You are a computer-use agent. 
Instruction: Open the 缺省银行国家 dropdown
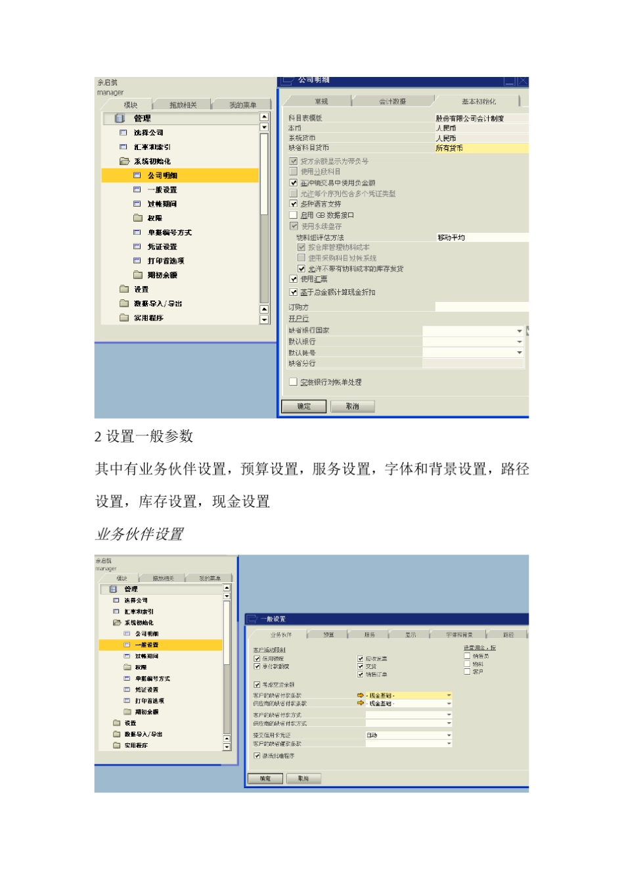[519, 331]
